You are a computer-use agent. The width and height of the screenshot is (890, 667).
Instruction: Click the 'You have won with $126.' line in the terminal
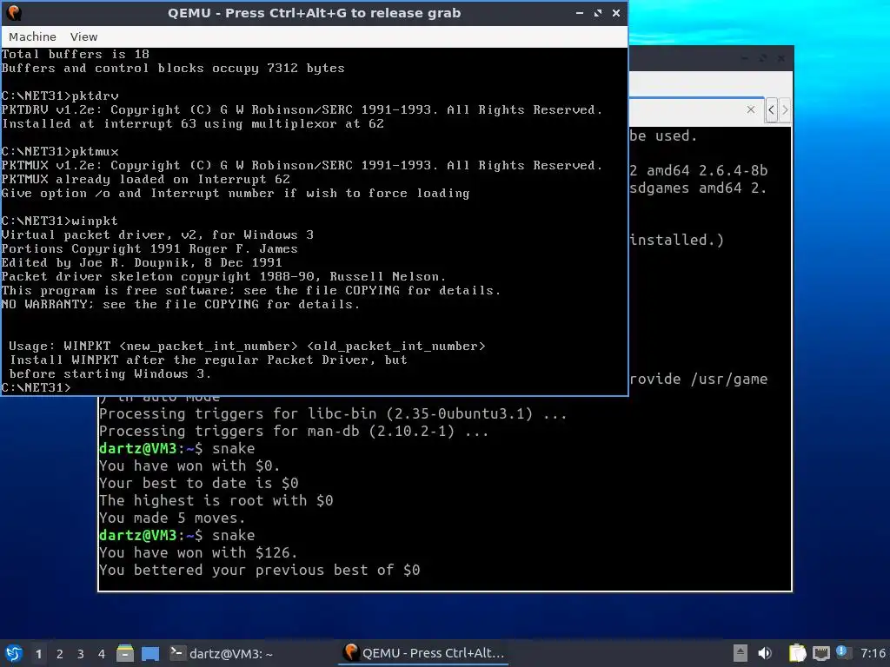pos(197,552)
